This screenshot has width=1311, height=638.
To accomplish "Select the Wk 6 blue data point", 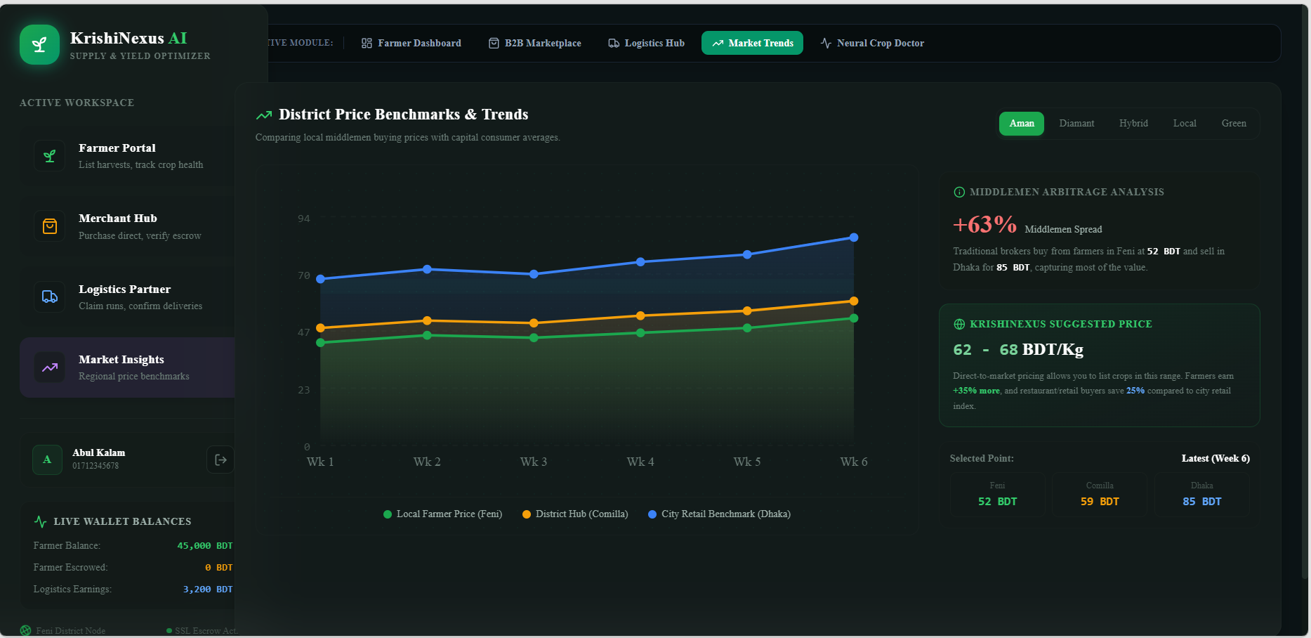I will 854,237.
